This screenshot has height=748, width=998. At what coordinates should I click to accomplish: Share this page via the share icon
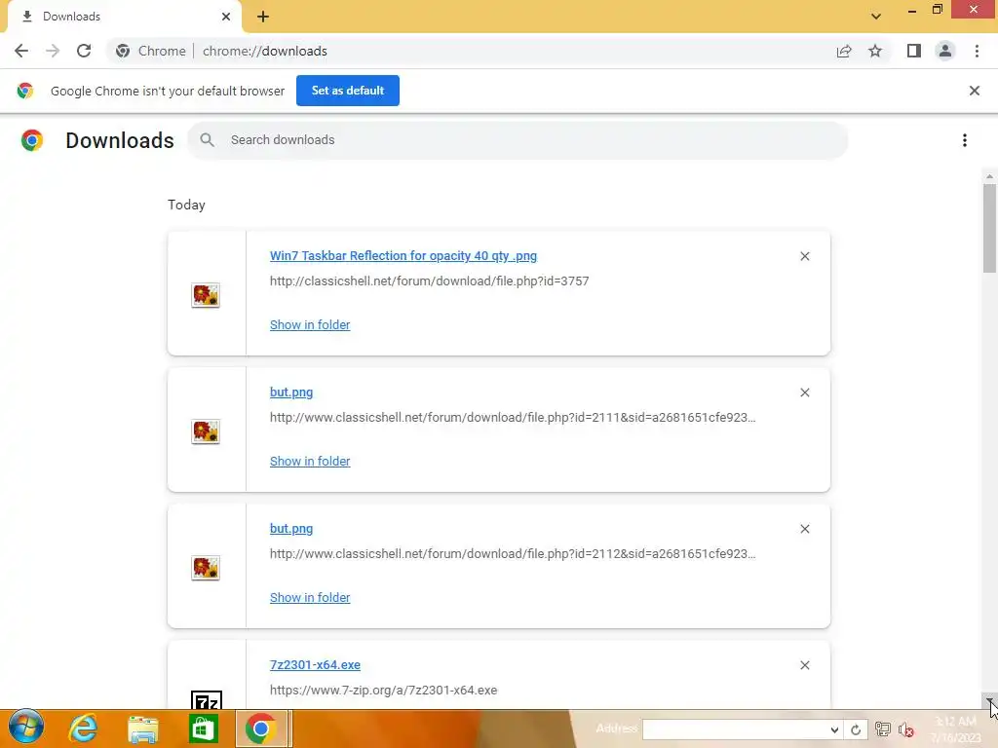pyautogui.click(x=844, y=51)
